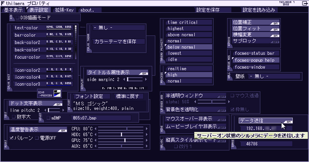Click the focus-color RGB value
309x162 pixels.
(x=59, y=56)
